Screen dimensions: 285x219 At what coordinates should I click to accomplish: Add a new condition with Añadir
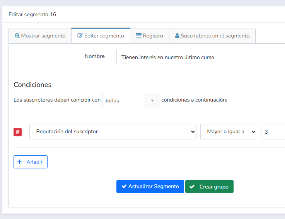pos(31,162)
